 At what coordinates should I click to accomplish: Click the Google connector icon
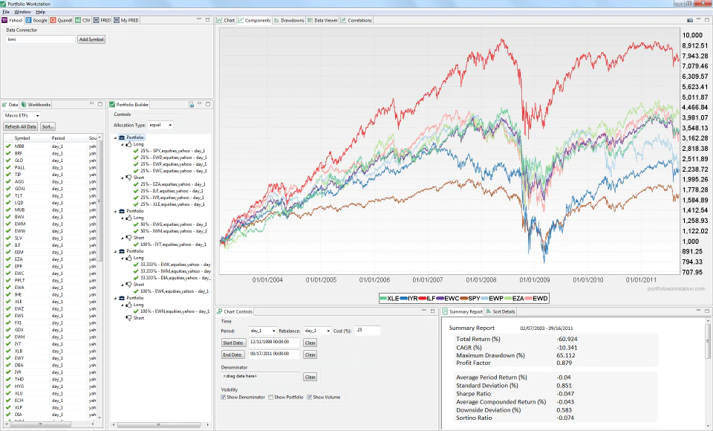[x=29, y=20]
